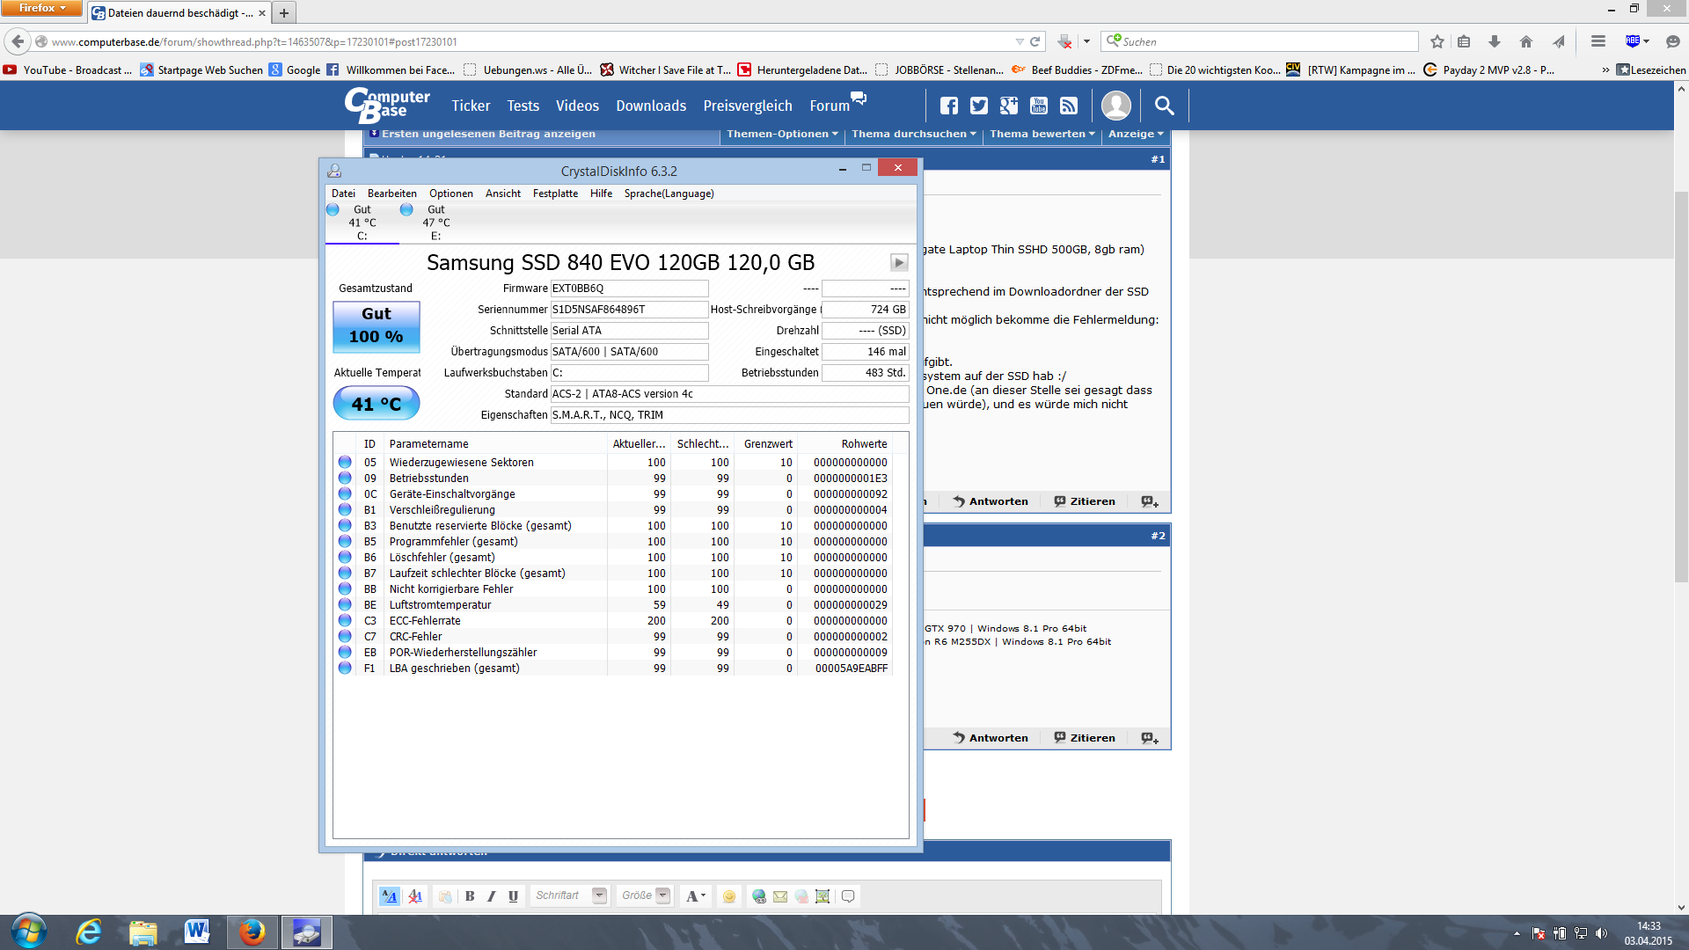Click the insert link globe icon

pyautogui.click(x=758, y=896)
